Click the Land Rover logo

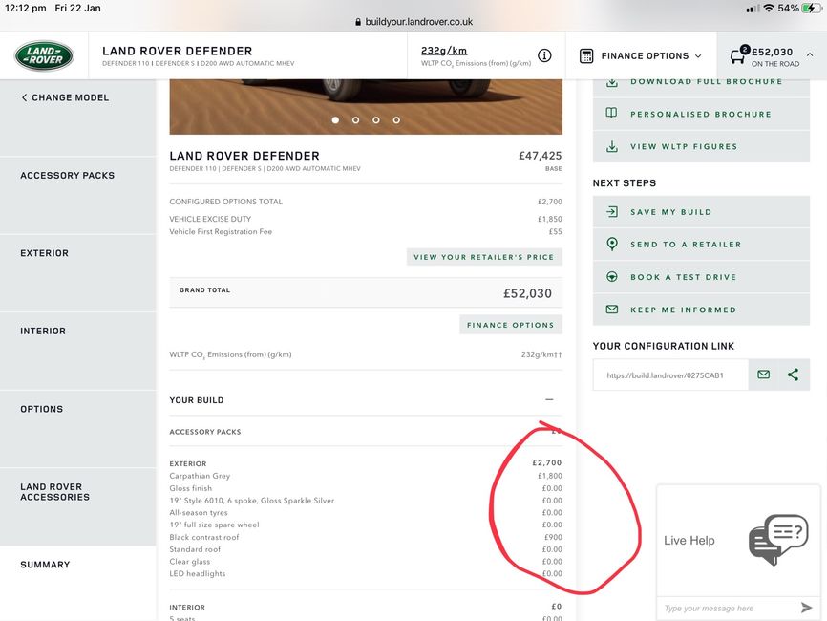[x=44, y=55]
